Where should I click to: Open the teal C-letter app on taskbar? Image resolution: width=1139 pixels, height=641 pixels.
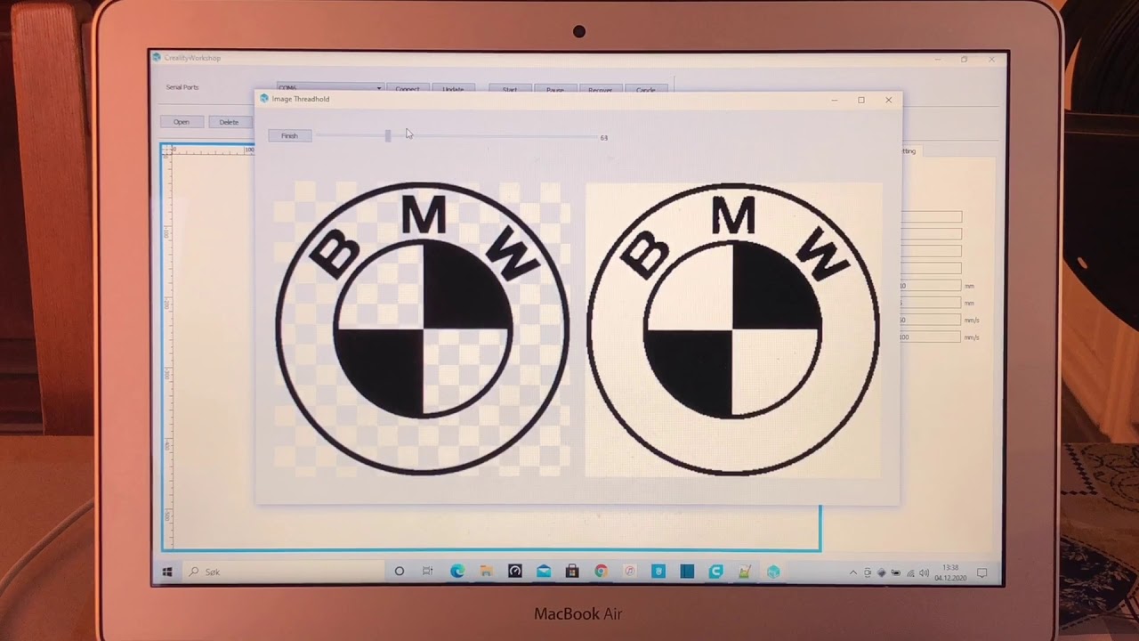[715, 572]
